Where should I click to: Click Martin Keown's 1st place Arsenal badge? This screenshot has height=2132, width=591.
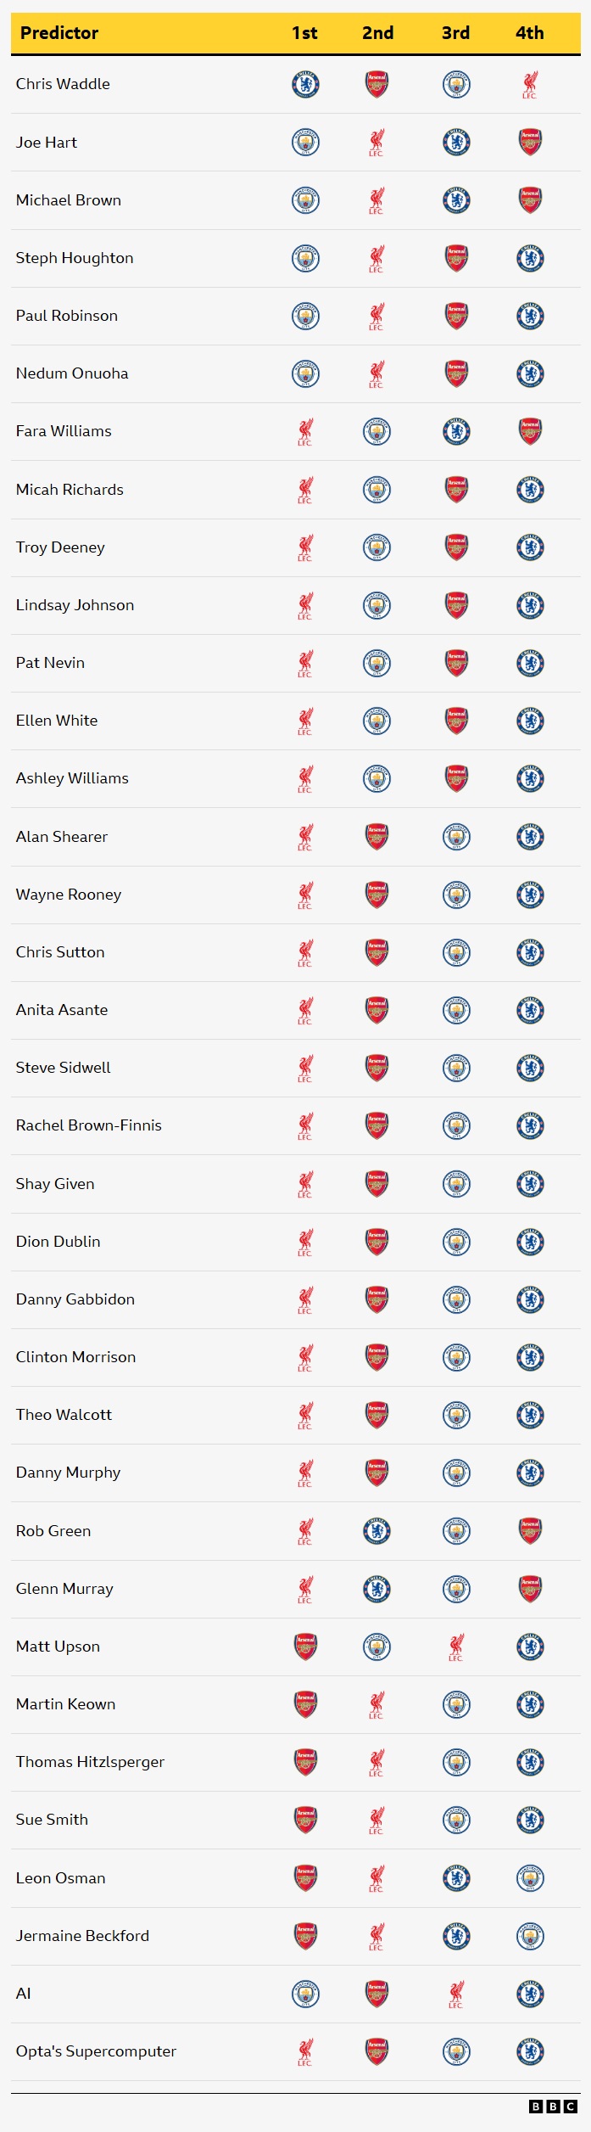[305, 1704]
